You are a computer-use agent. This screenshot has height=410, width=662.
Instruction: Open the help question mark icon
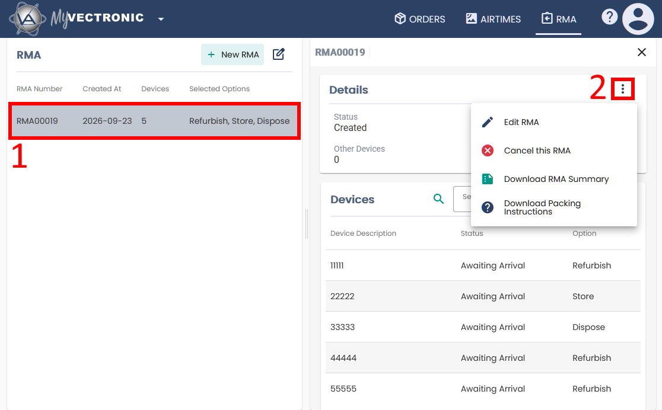pos(609,17)
